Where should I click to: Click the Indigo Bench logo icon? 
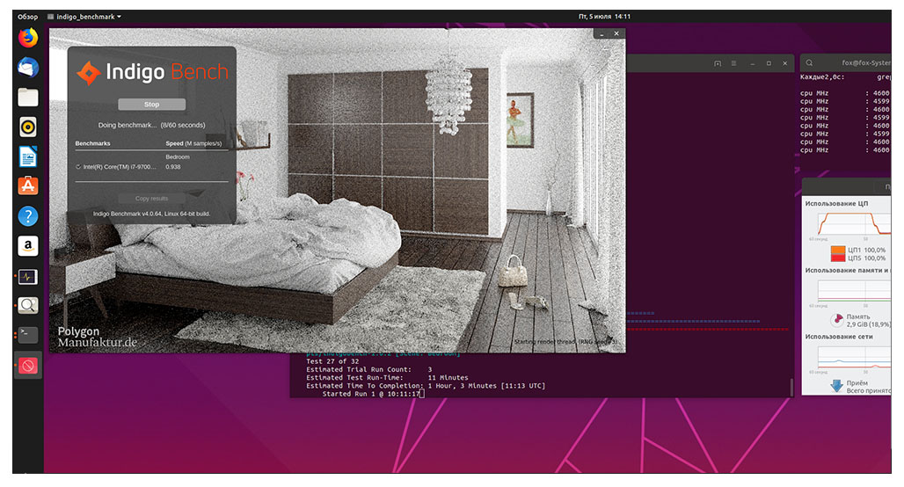tap(89, 73)
